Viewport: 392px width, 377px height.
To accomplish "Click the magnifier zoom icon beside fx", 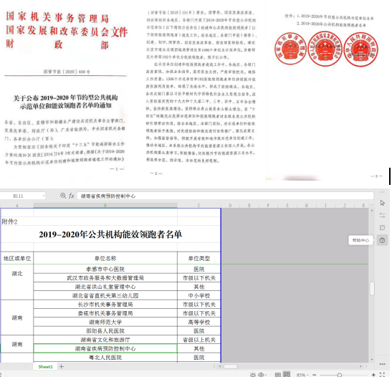I will [63, 196].
